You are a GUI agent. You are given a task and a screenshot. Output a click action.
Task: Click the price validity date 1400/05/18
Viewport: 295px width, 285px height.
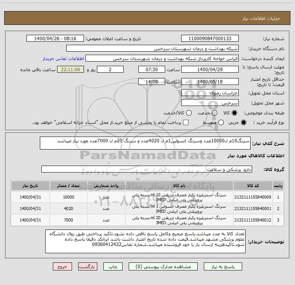pos(210,81)
